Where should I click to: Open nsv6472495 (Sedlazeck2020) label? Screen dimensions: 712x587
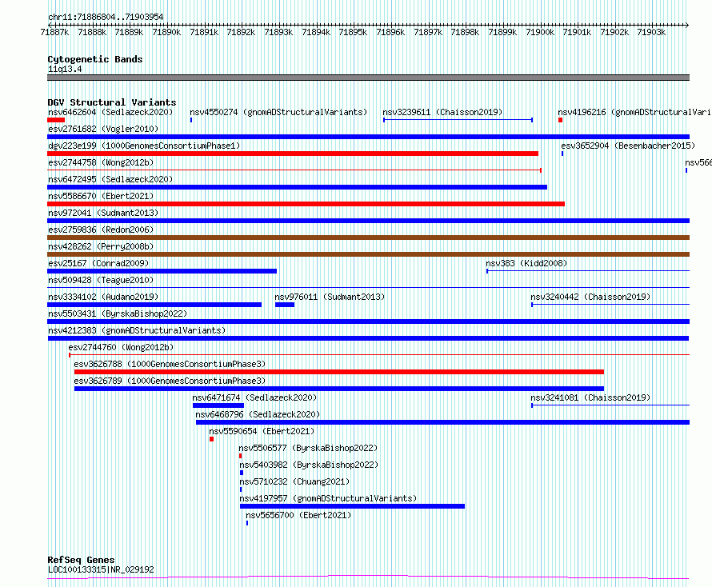[110, 179]
